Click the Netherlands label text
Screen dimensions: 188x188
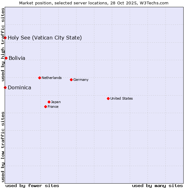pyautogui.click(x=52, y=78)
